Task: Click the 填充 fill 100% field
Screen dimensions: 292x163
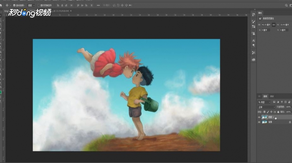Action: pos(289,112)
